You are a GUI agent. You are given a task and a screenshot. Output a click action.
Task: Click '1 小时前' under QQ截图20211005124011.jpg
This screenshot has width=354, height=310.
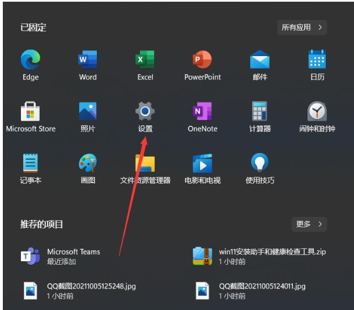coord(232,296)
